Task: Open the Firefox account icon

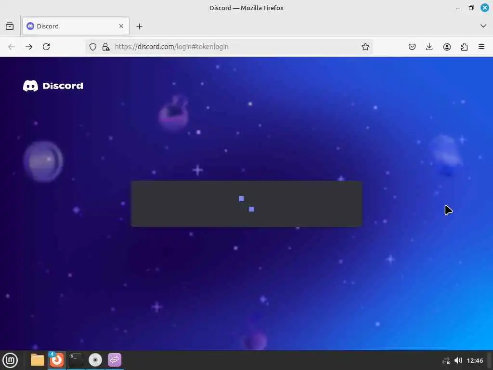Action: tap(447, 47)
